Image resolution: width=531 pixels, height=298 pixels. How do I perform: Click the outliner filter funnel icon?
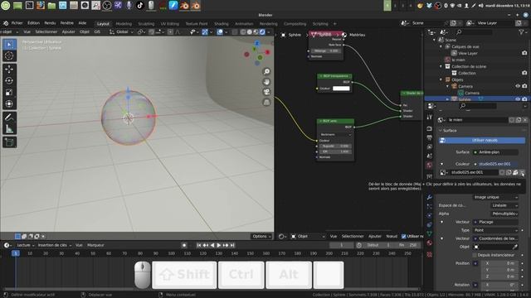click(x=521, y=32)
